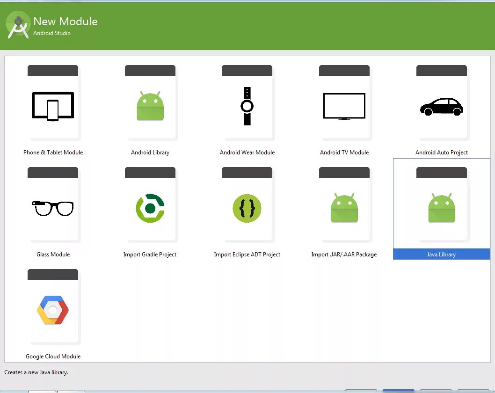Click the 'Android TV Module' label
The width and height of the screenshot is (495, 393).
click(x=344, y=153)
